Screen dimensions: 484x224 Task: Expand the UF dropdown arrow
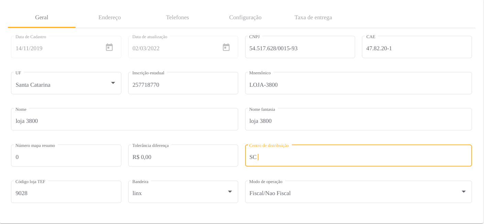(x=113, y=83)
